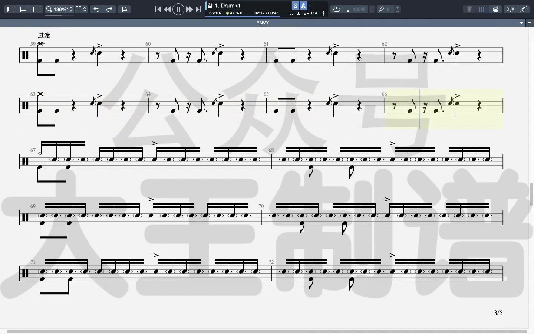This screenshot has height=334, width=534.
Task: Rewind to the previous bar
Action: pyautogui.click(x=168, y=9)
